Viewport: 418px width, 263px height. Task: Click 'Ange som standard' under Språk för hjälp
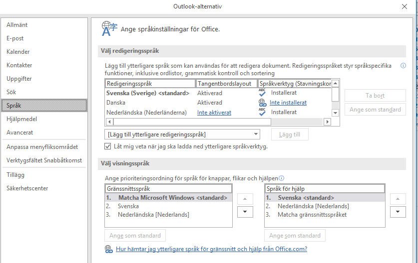click(x=295, y=236)
